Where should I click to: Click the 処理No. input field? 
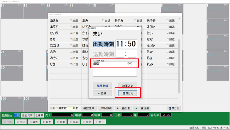coord(17,115)
